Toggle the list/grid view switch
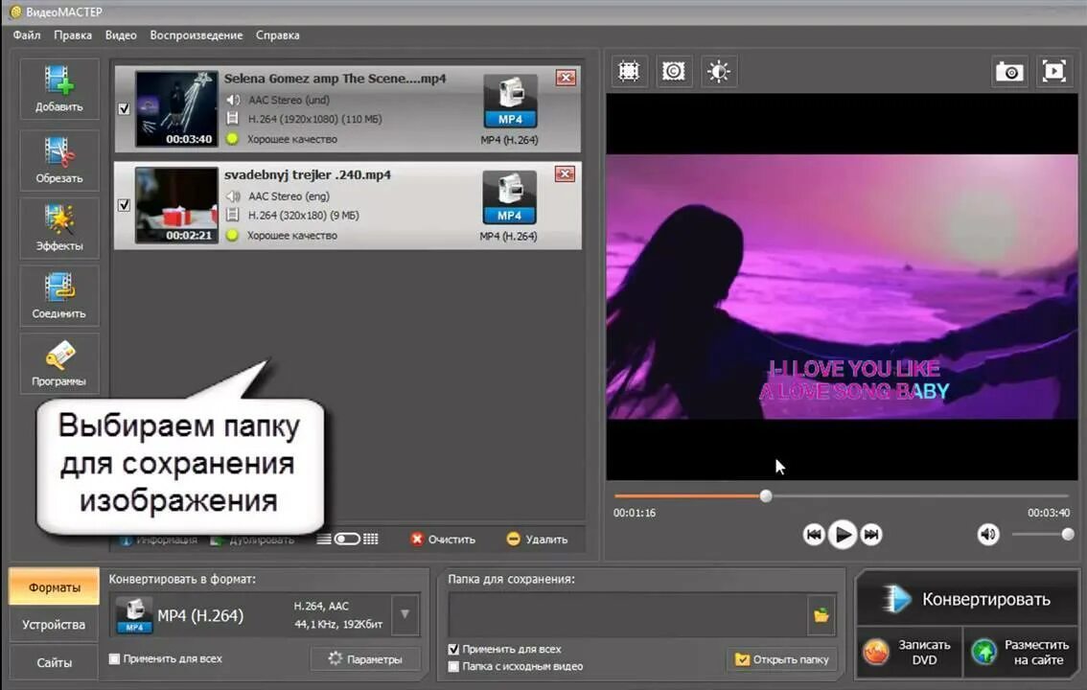Viewport: 1087px width, 690px height. (x=347, y=539)
